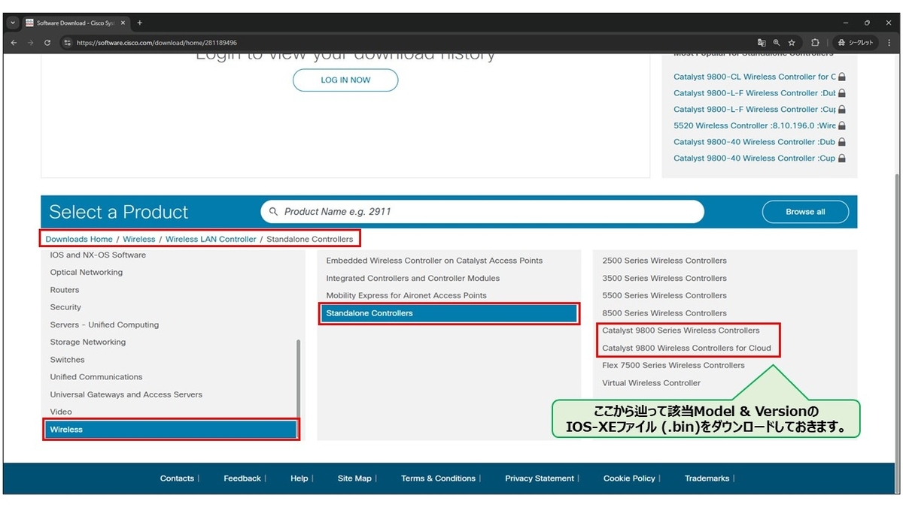Open the Chrome three-dot menu
The width and height of the screenshot is (903, 507).
click(x=889, y=43)
